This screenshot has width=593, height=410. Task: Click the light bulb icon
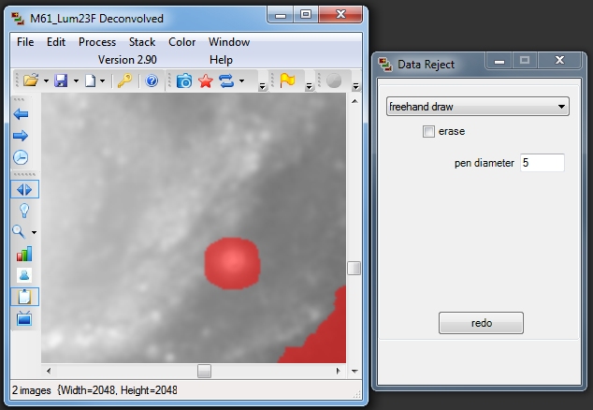(x=24, y=211)
